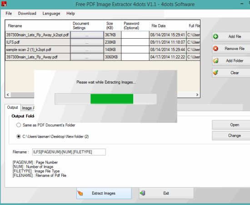250x205 pixels.
Task: Click the password cell for 397300main_Lets_Fly_Away_k2opt.pdf
Action: [x=135, y=35]
